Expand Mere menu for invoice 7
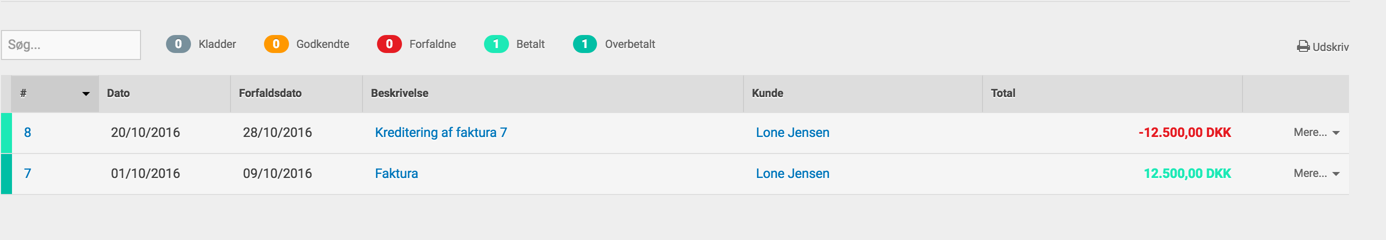Image resolution: width=1386 pixels, height=240 pixels. point(1316,173)
